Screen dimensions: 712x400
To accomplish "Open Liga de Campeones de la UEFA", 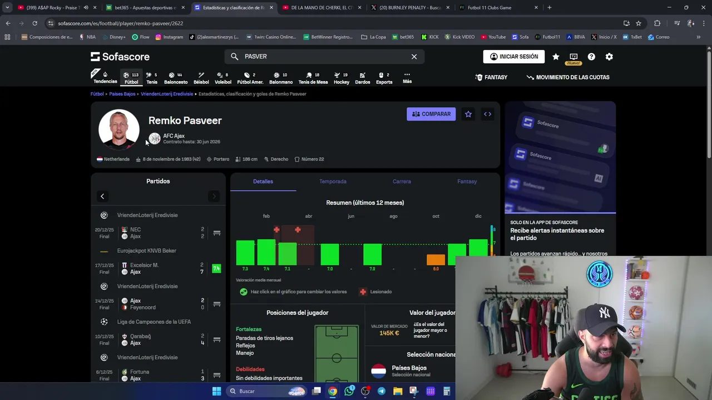I will tap(154, 322).
